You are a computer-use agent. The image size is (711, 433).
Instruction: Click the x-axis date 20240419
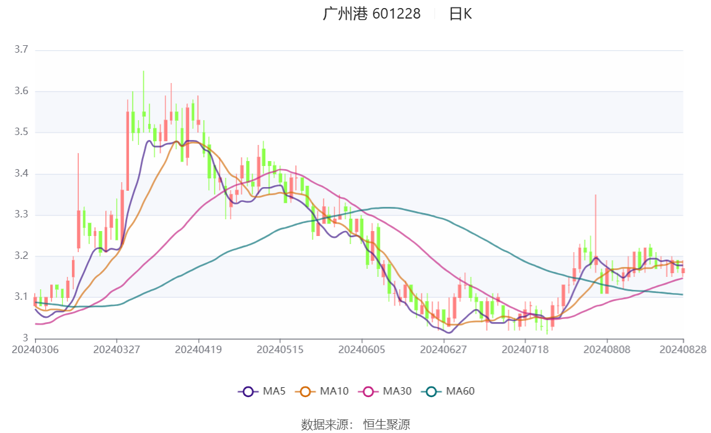(198, 350)
